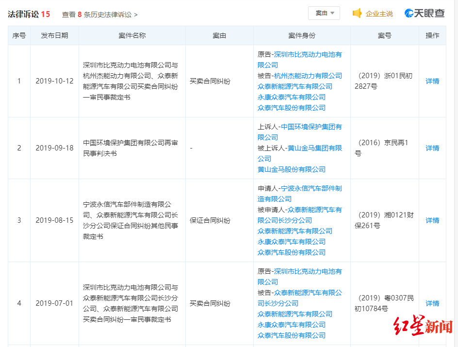Click the 案件身份 column header
This screenshot has width=458, height=347.
pyautogui.click(x=302, y=35)
